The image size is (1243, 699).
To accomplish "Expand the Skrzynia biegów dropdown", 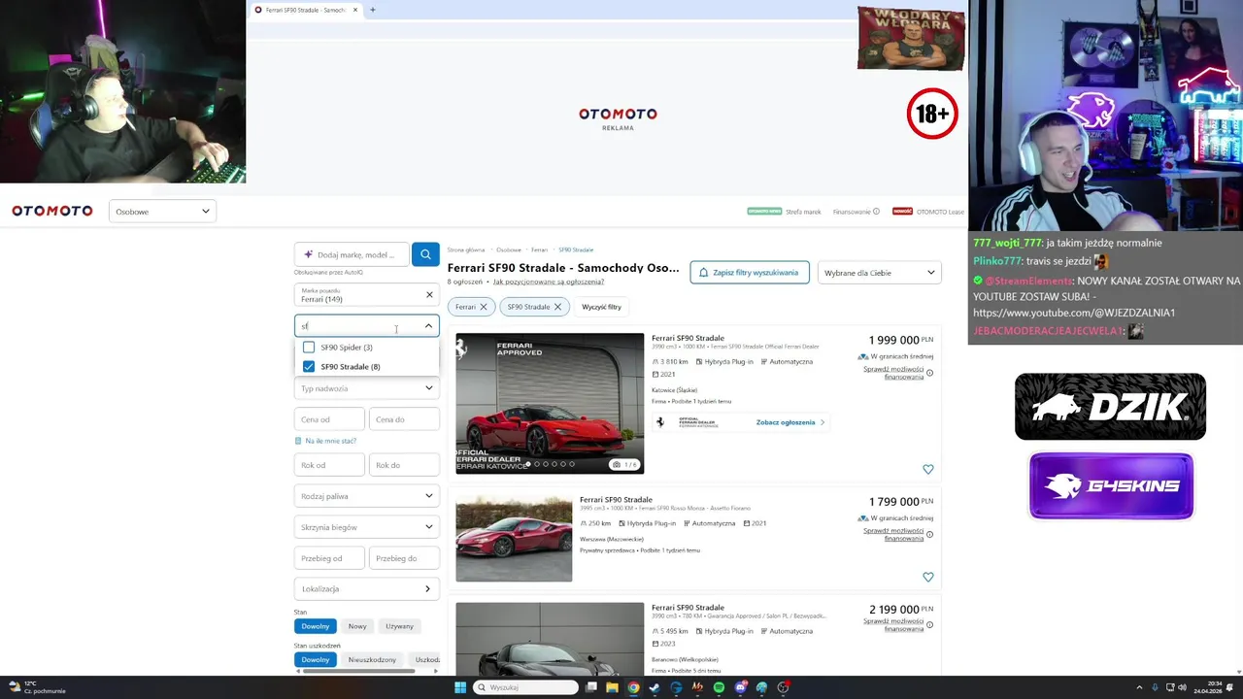I will pos(367,527).
